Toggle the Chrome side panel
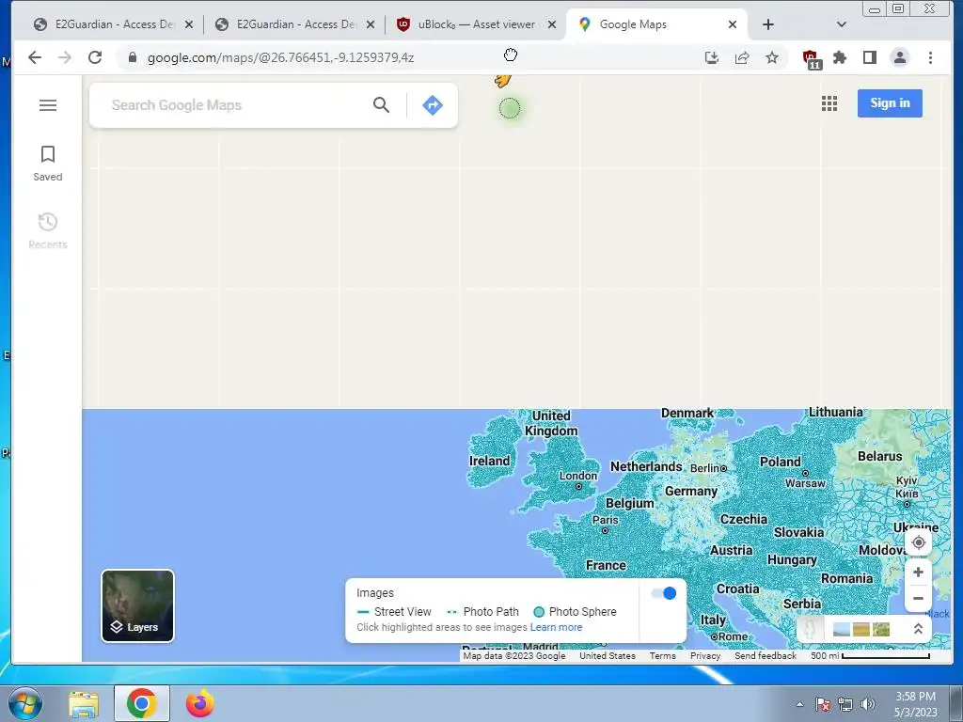Screen dimensions: 963x722 (x=870, y=57)
